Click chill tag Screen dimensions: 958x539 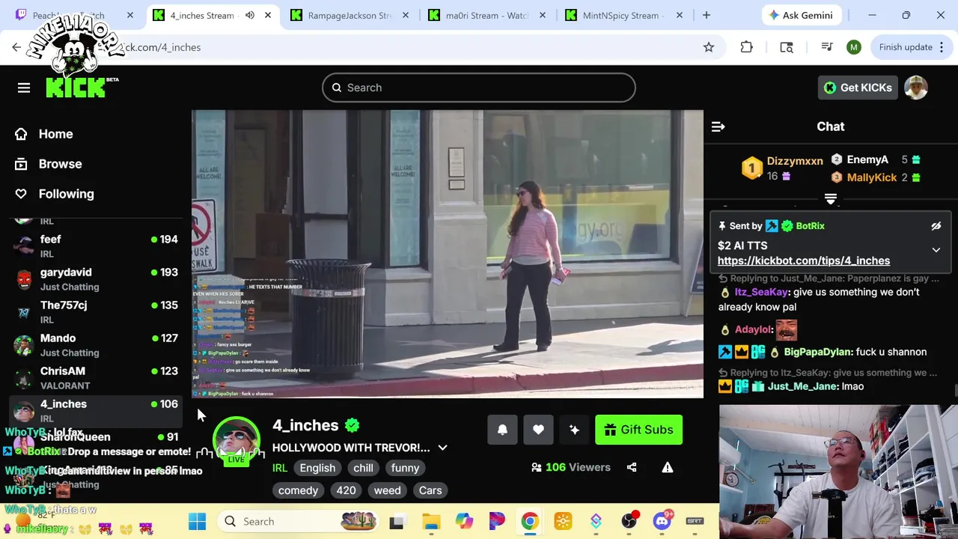pos(363,468)
